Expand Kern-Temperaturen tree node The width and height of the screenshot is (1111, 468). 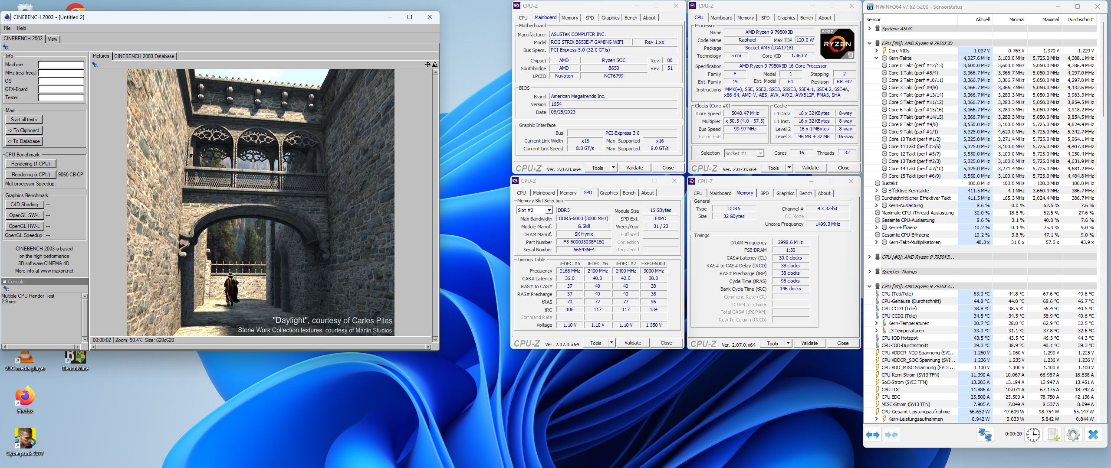pyautogui.click(x=876, y=323)
